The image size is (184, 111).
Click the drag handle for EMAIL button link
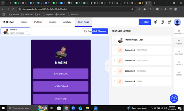tap(114, 81)
